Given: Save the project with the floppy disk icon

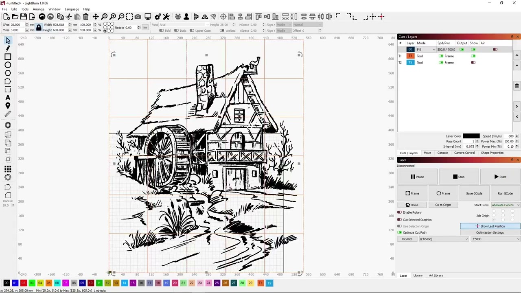Looking at the screenshot, I should 24,17.
